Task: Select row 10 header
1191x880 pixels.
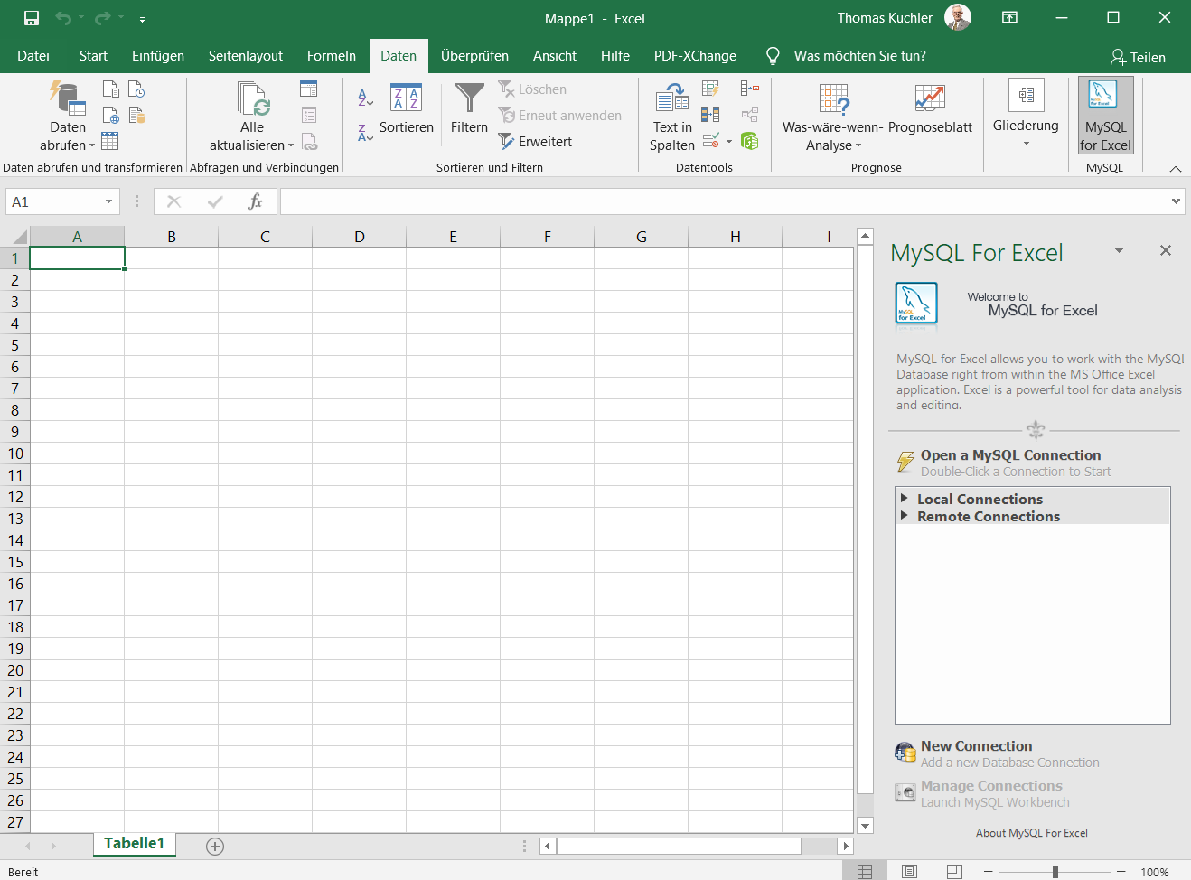Action: point(15,454)
